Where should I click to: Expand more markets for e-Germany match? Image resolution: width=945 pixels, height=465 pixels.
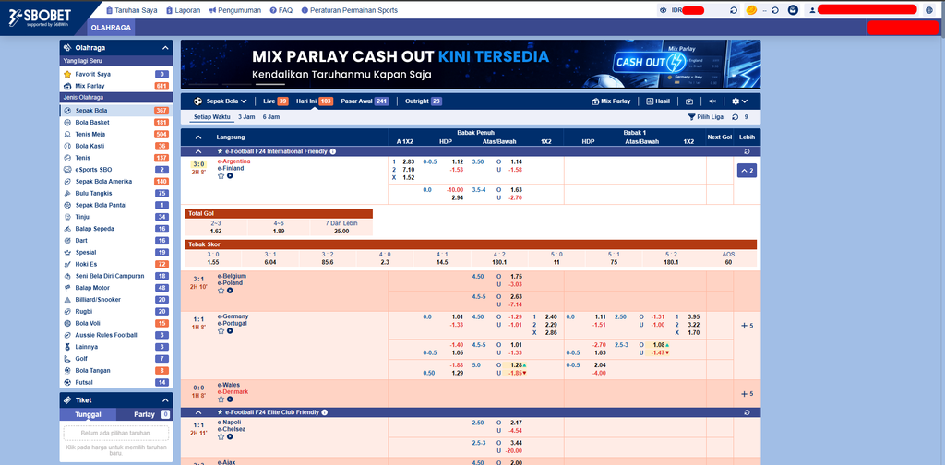(x=747, y=326)
